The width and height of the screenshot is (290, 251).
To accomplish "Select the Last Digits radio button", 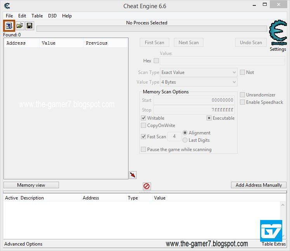I will (185, 140).
